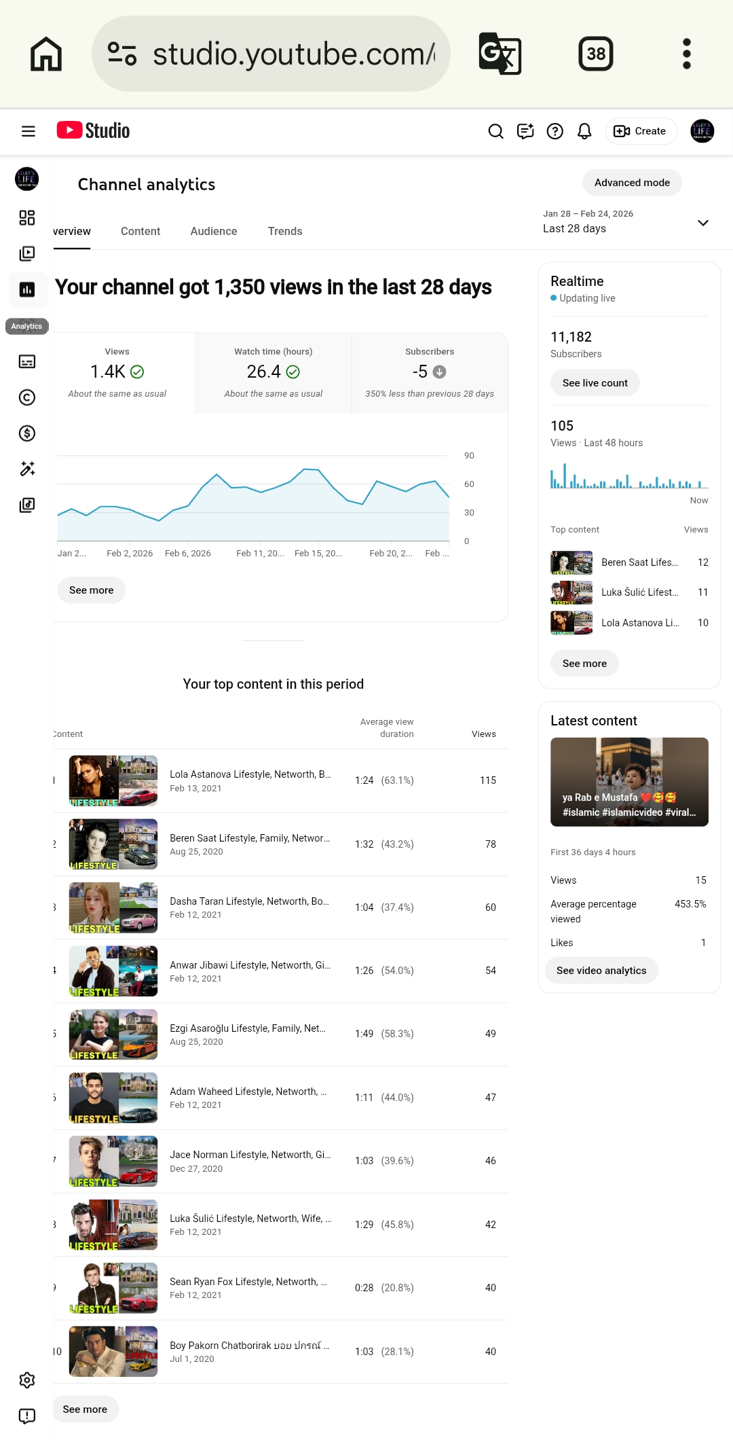Open Jace Norman Lifestyle video title

[250, 1155]
